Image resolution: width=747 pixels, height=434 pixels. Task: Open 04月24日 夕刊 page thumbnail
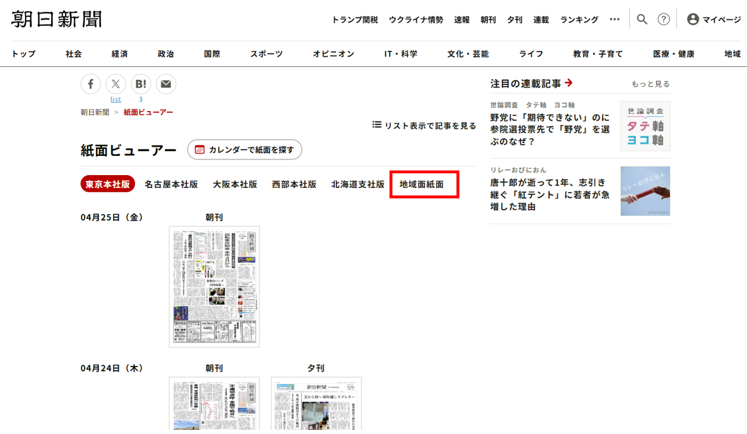click(316, 404)
